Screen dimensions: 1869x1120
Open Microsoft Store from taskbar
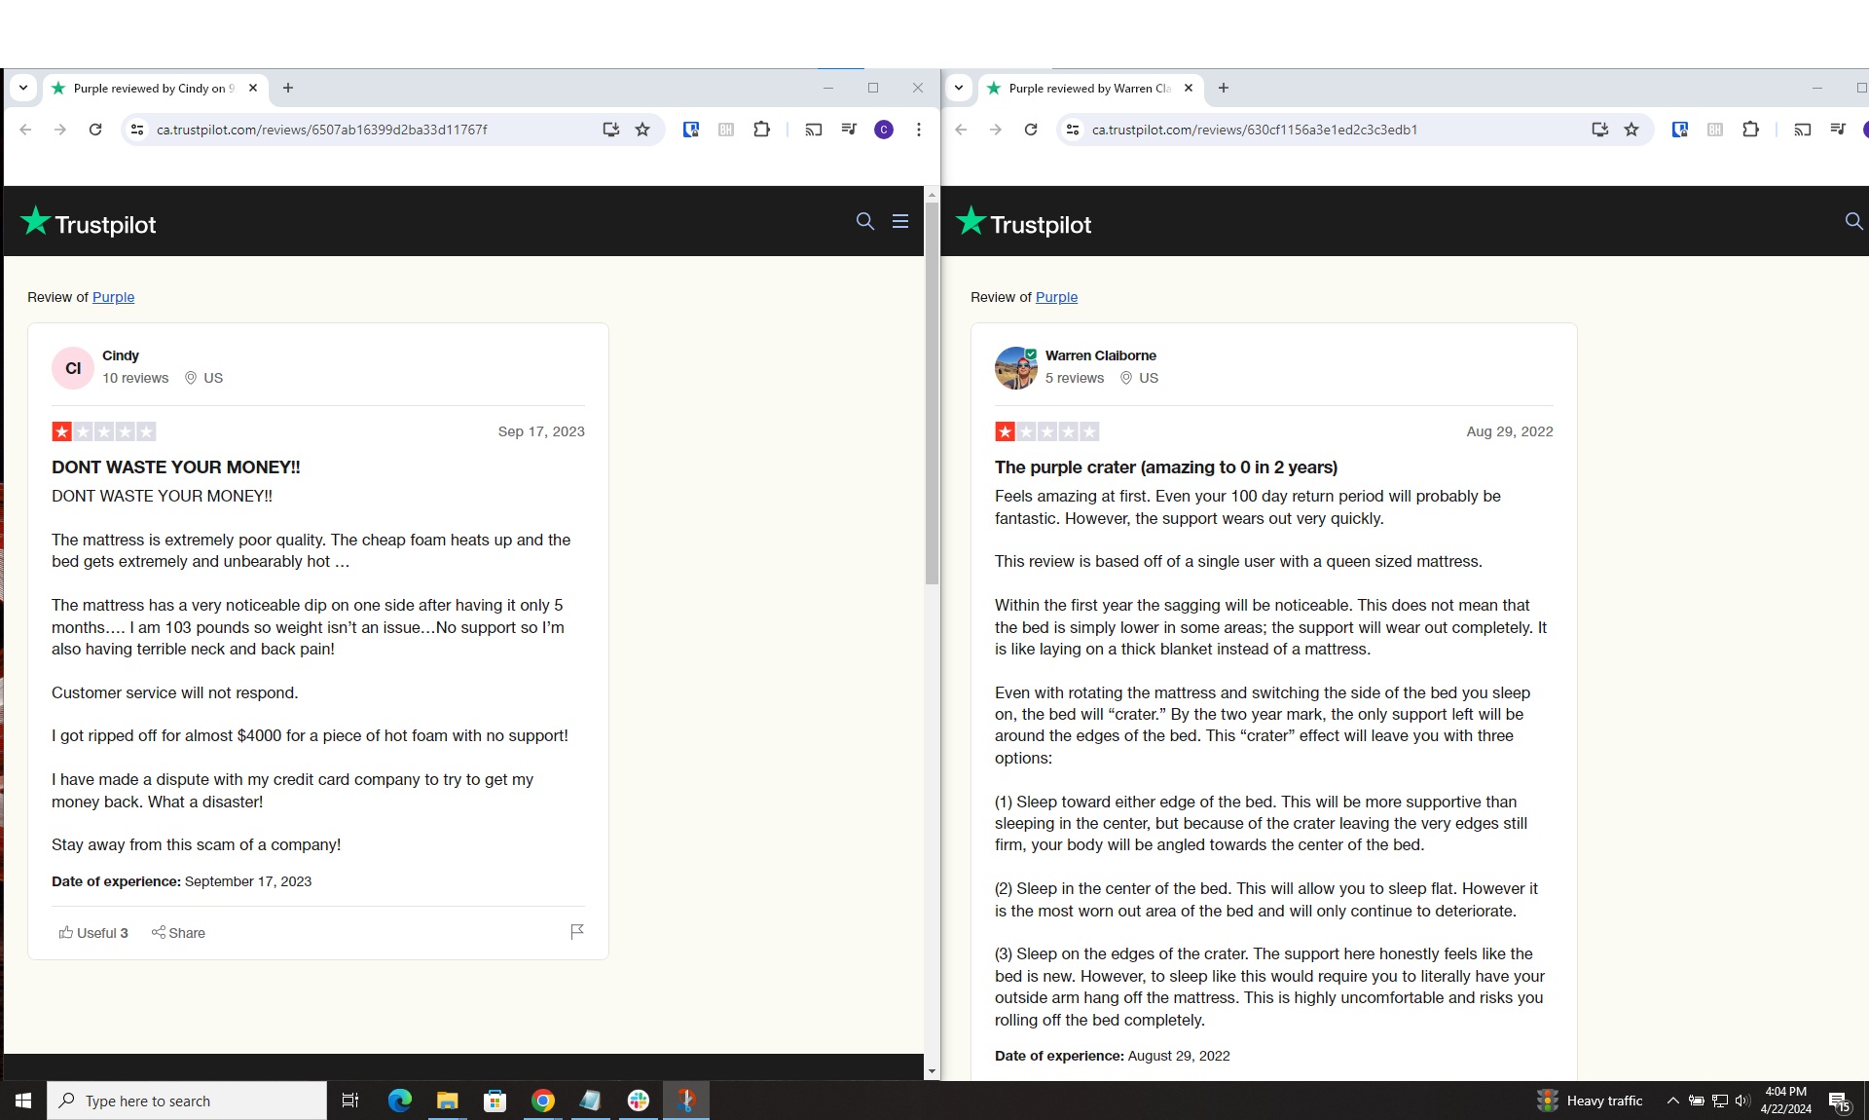495,1101
